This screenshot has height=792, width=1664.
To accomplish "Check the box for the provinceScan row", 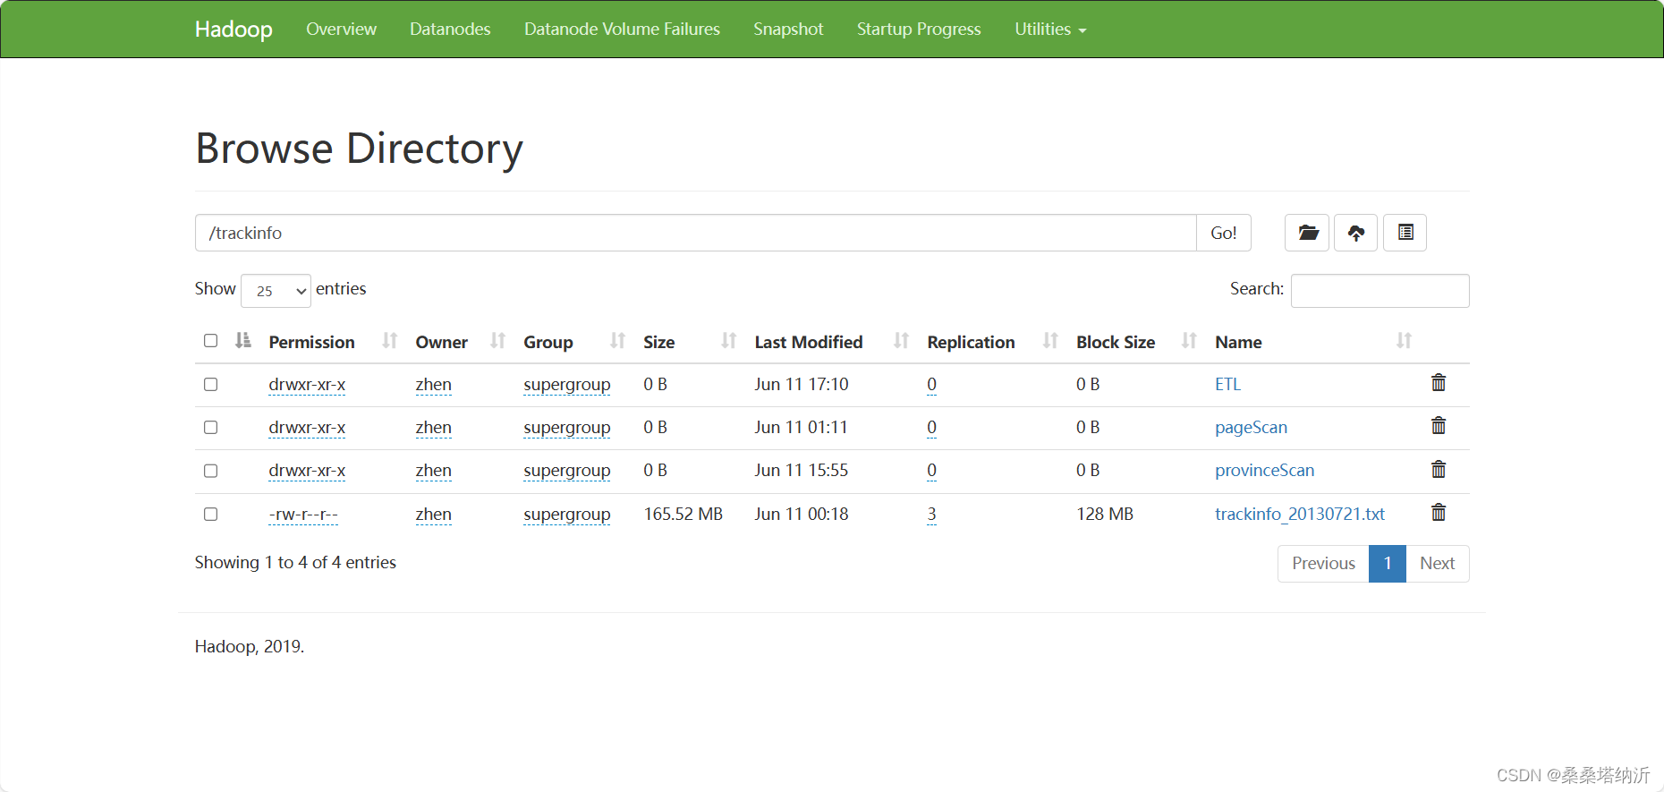I will point(210,471).
